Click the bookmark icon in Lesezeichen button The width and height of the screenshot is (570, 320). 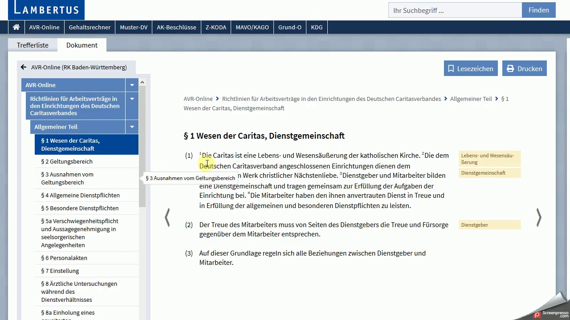click(x=451, y=68)
